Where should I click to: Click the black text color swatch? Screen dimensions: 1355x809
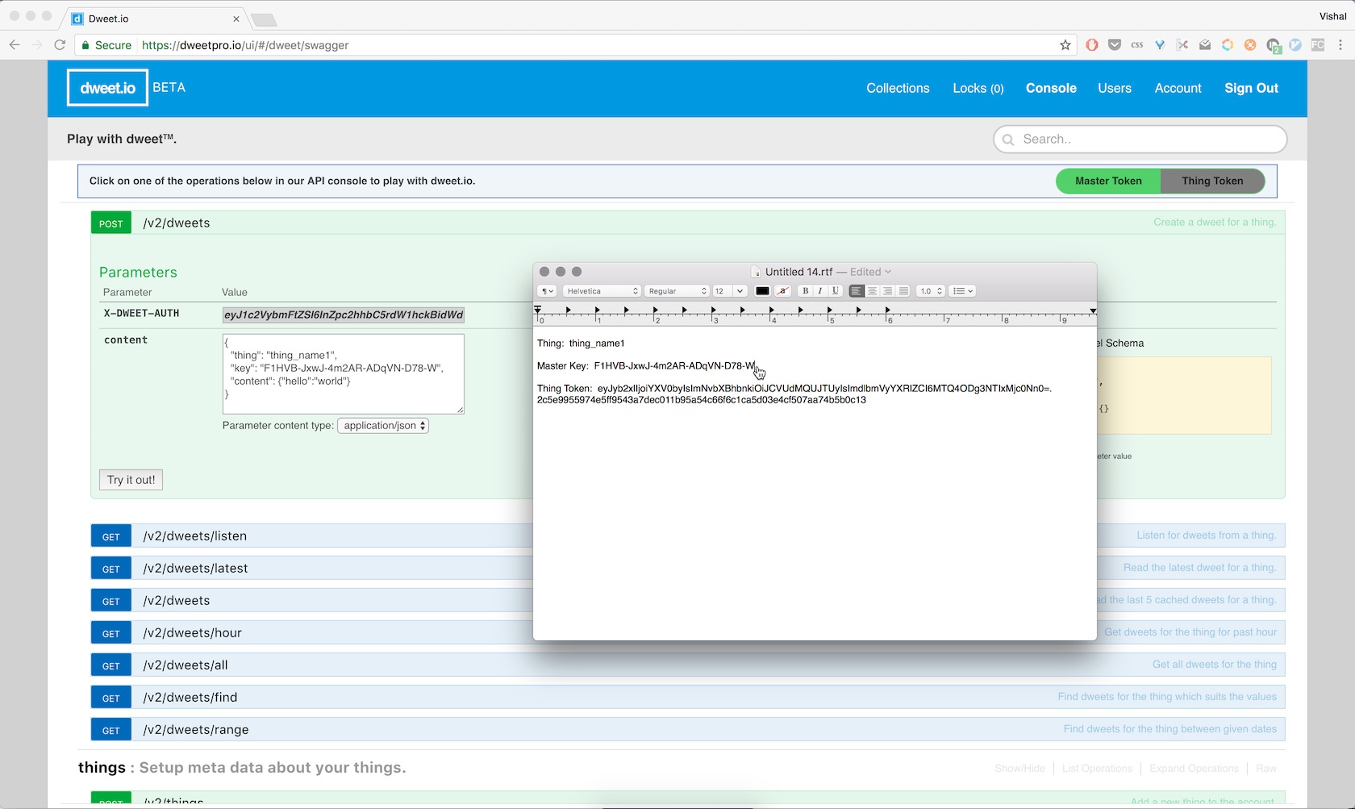pyautogui.click(x=762, y=291)
